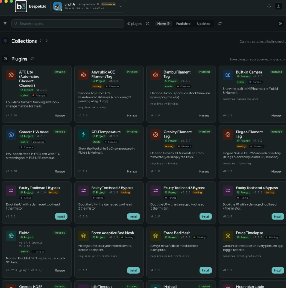Install the Force Bed Mesh plugin
The image size is (286, 288).
pos(206,270)
